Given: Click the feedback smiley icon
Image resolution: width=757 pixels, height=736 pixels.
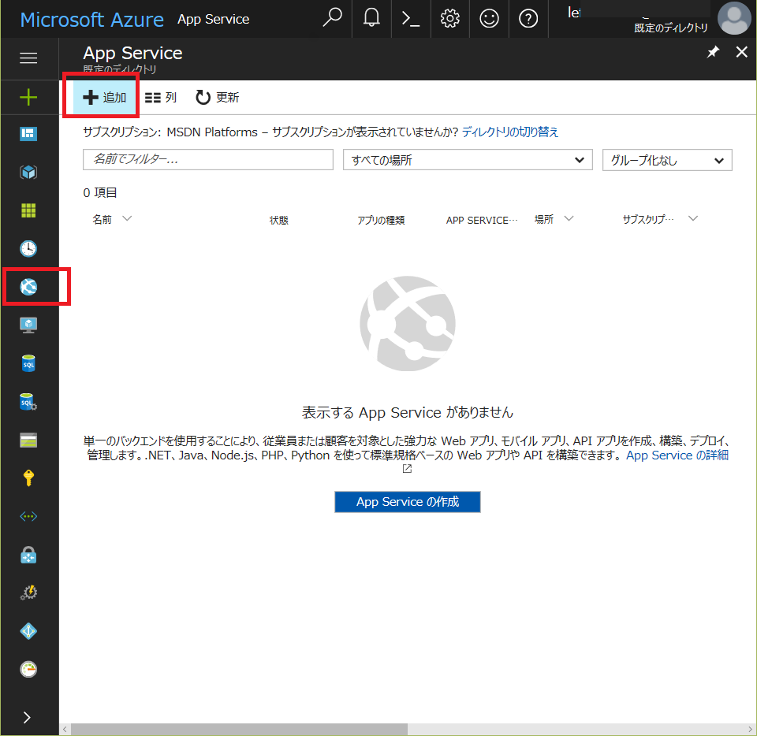Looking at the screenshot, I should pyautogui.click(x=489, y=18).
